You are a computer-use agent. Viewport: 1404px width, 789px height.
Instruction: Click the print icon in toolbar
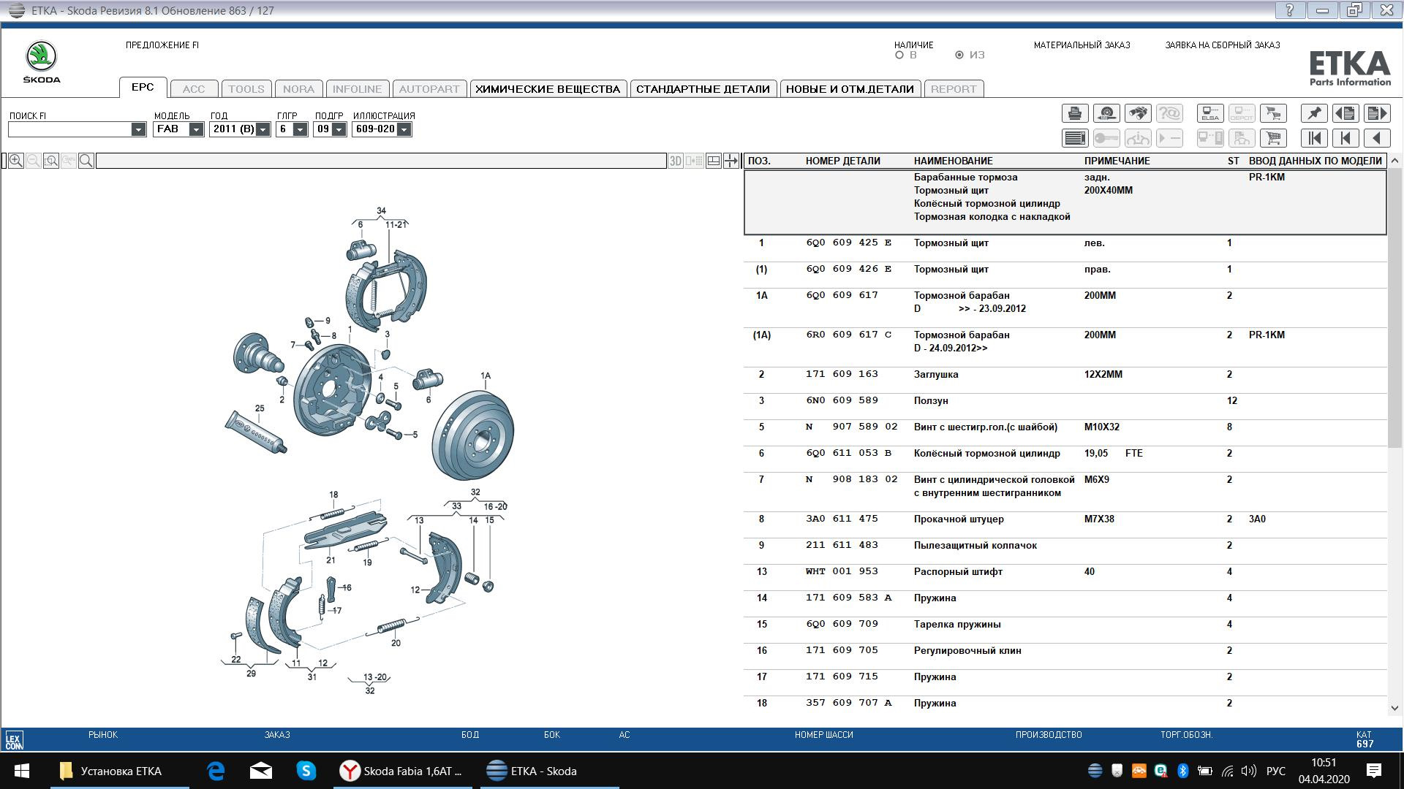click(1074, 113)
